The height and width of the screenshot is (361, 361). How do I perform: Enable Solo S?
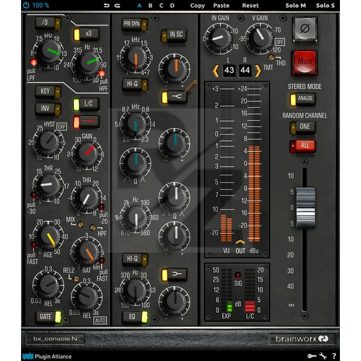pos(326,5)
